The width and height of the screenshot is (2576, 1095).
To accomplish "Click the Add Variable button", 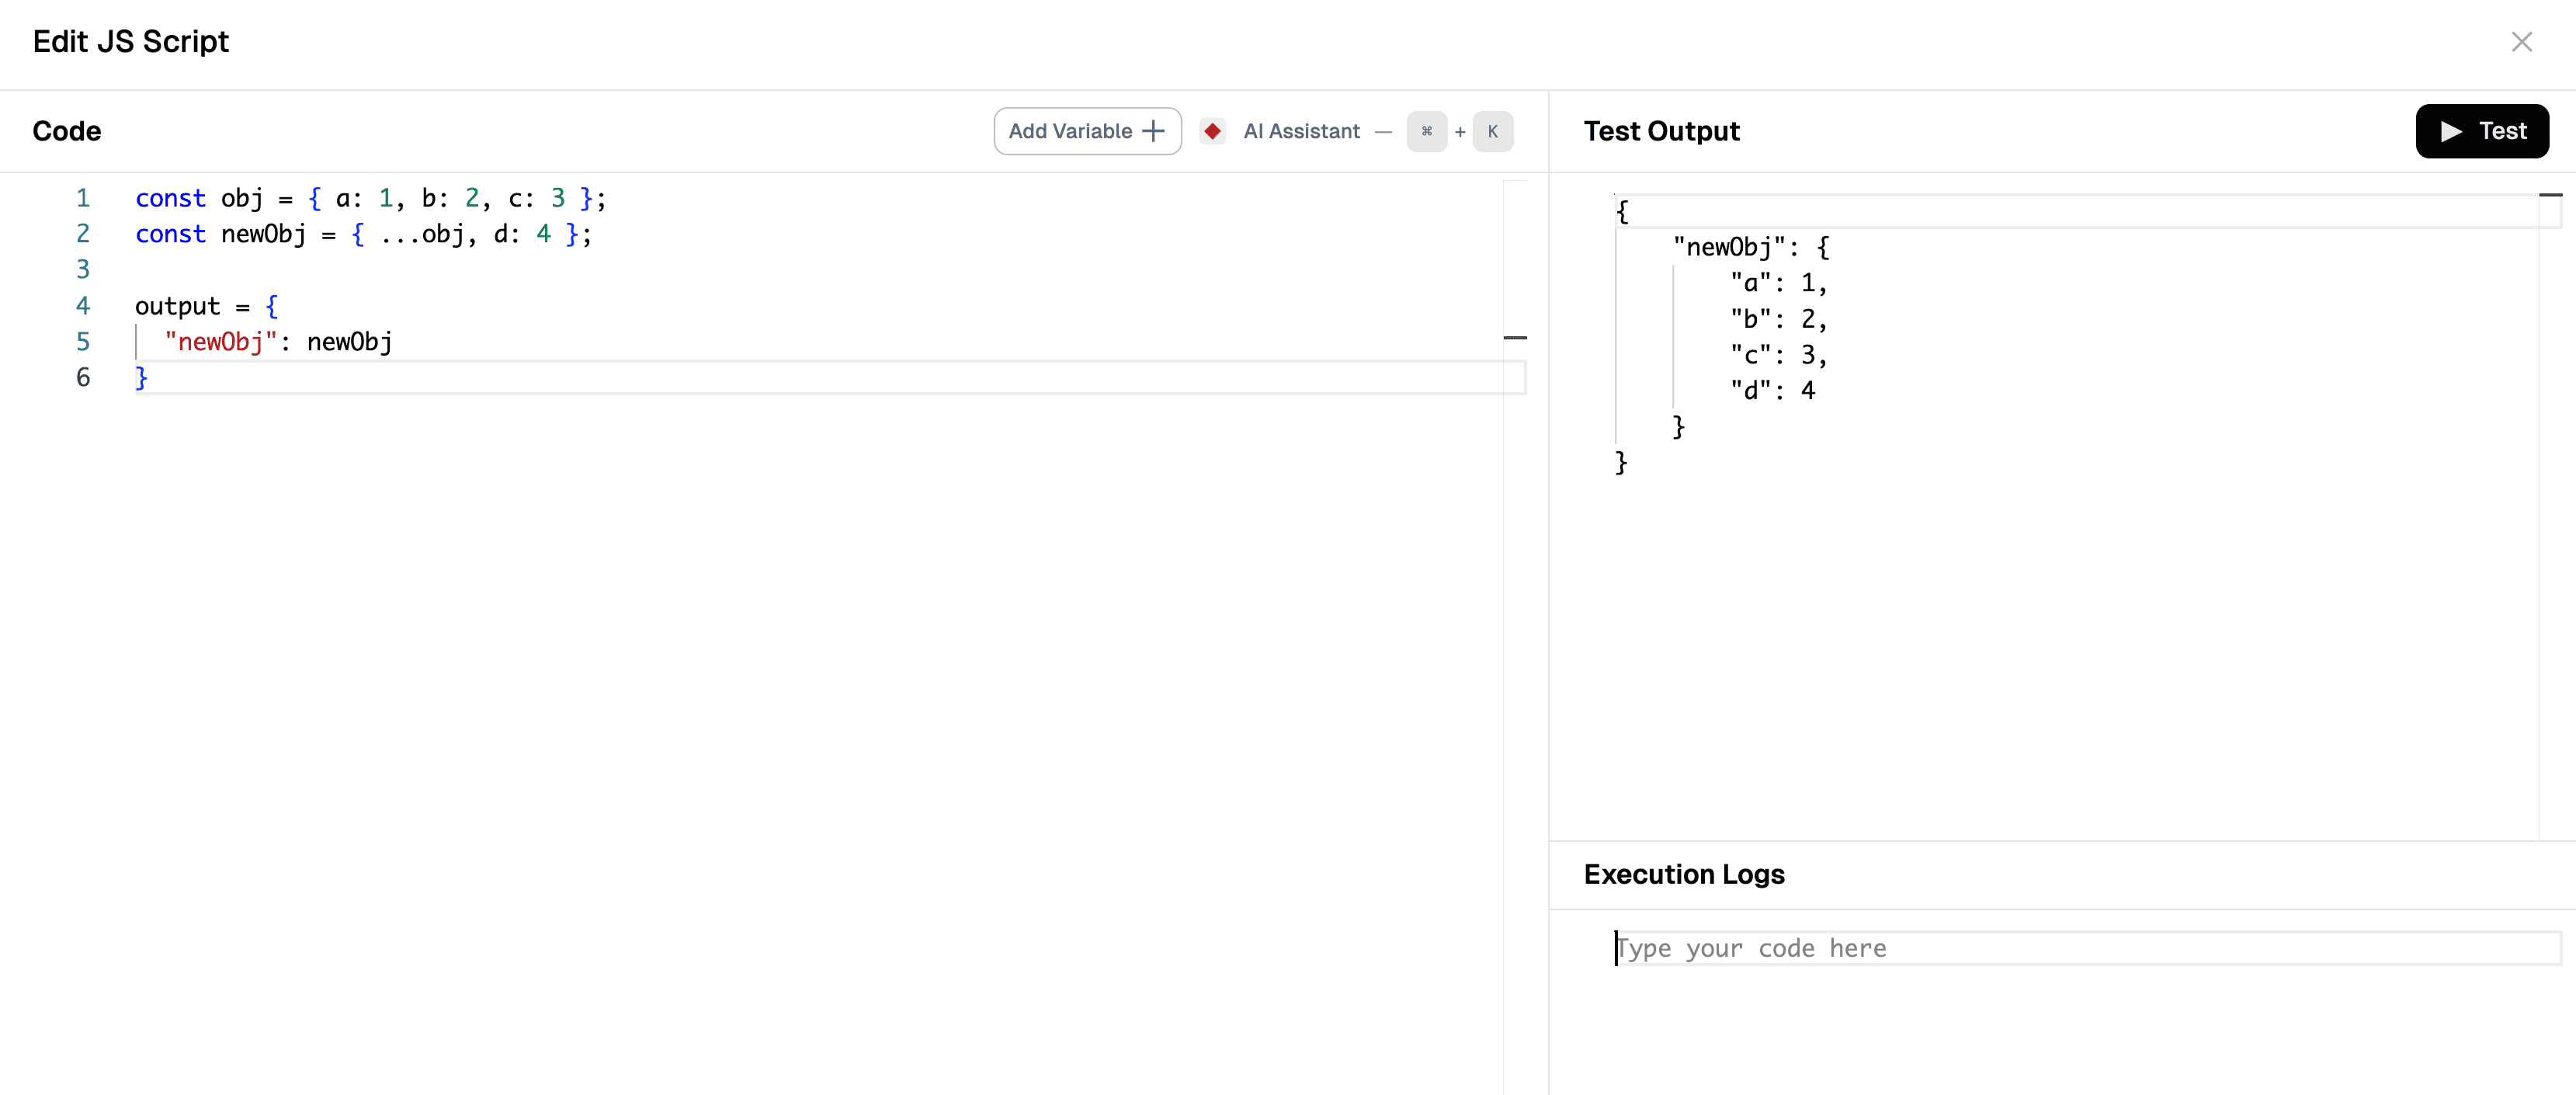I will tap(1086, 131).
